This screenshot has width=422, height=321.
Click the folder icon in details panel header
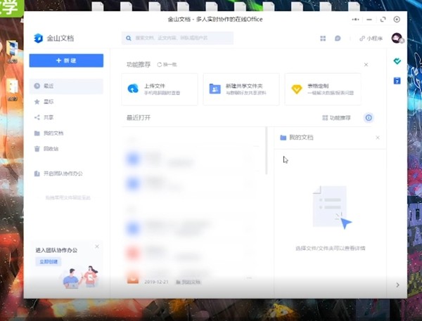pos(283,138)
